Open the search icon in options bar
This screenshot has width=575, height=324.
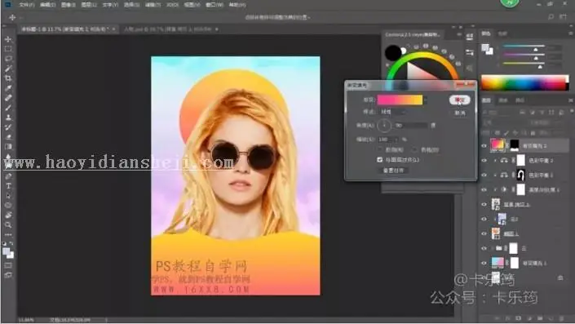551,17
